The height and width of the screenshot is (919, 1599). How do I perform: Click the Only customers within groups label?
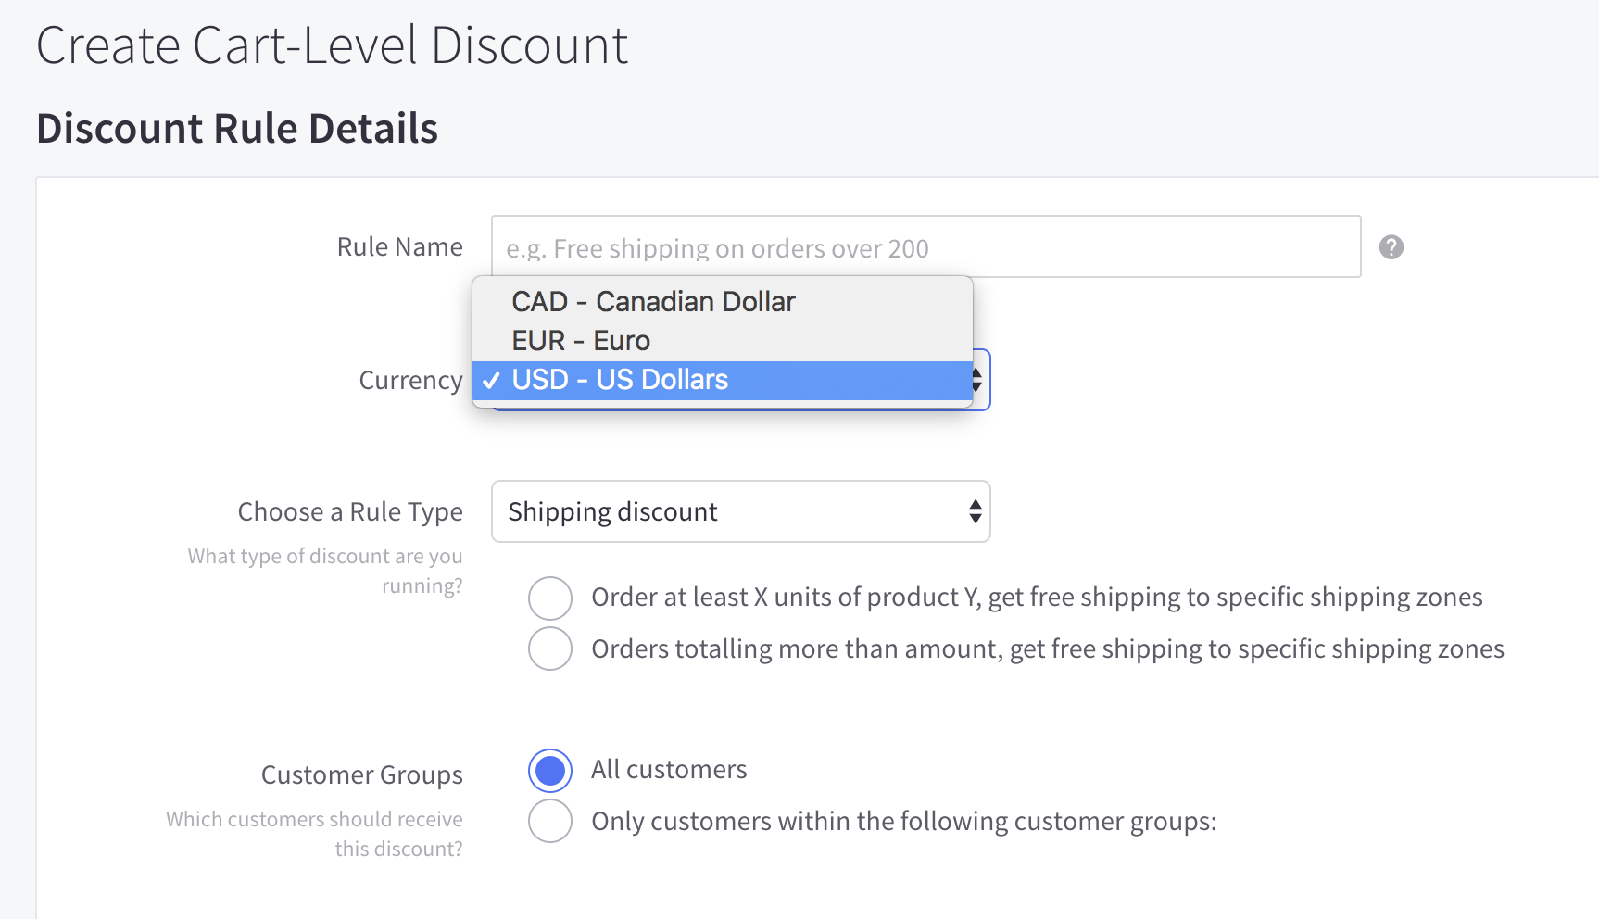903,821
